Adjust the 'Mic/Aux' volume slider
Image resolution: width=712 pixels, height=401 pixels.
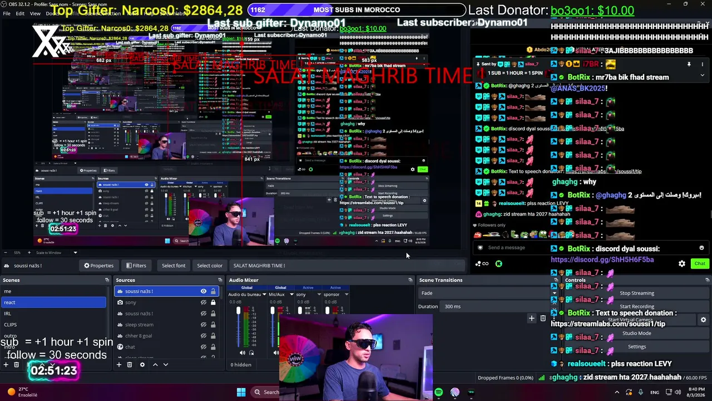(x=272, y=326)
